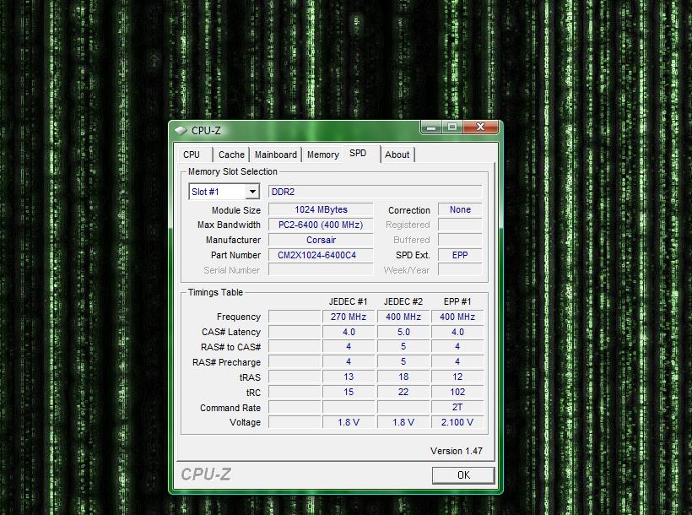This screenshot has width=692, height=515.
Task: Open the Mainboard tab
Action: [x=276, y=154]
